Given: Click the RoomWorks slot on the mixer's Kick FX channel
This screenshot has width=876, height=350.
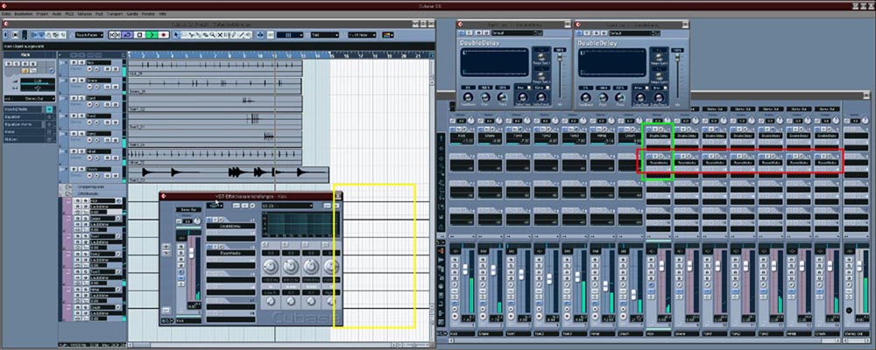Looking at the screenshot, I should (x=659, y=163).
